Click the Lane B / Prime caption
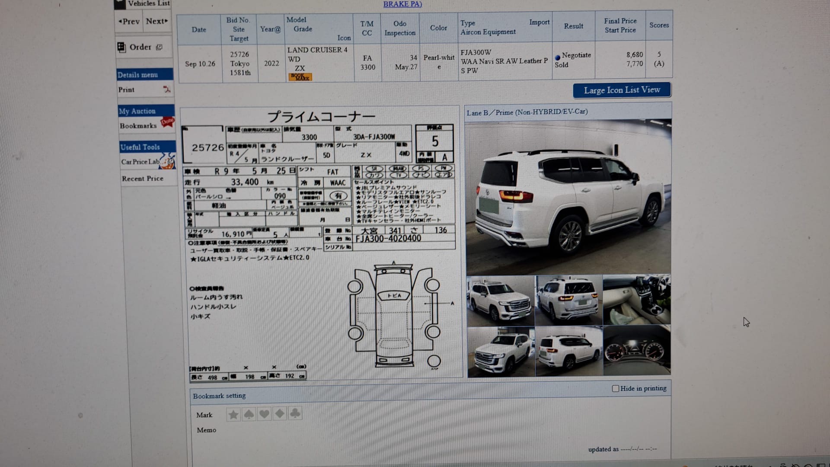Viewport: 830px width, 467px height. (527, 112)
